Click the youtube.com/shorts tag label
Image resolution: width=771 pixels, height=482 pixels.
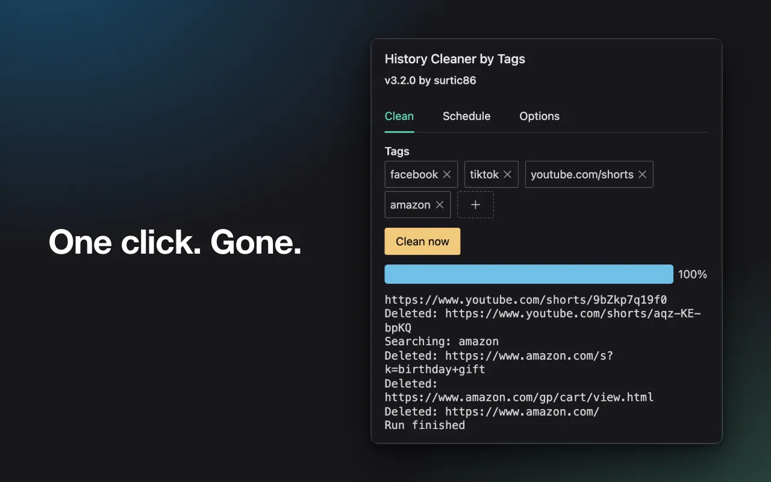[x=582, y=174]
